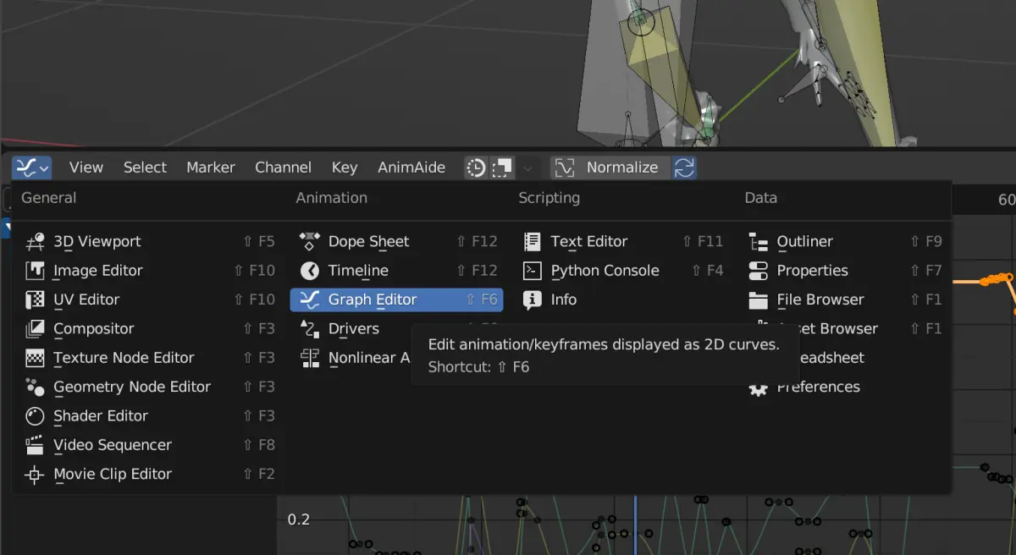Open the Channel menu
Screen dimensions: 1016x555
tap(283, 168)
